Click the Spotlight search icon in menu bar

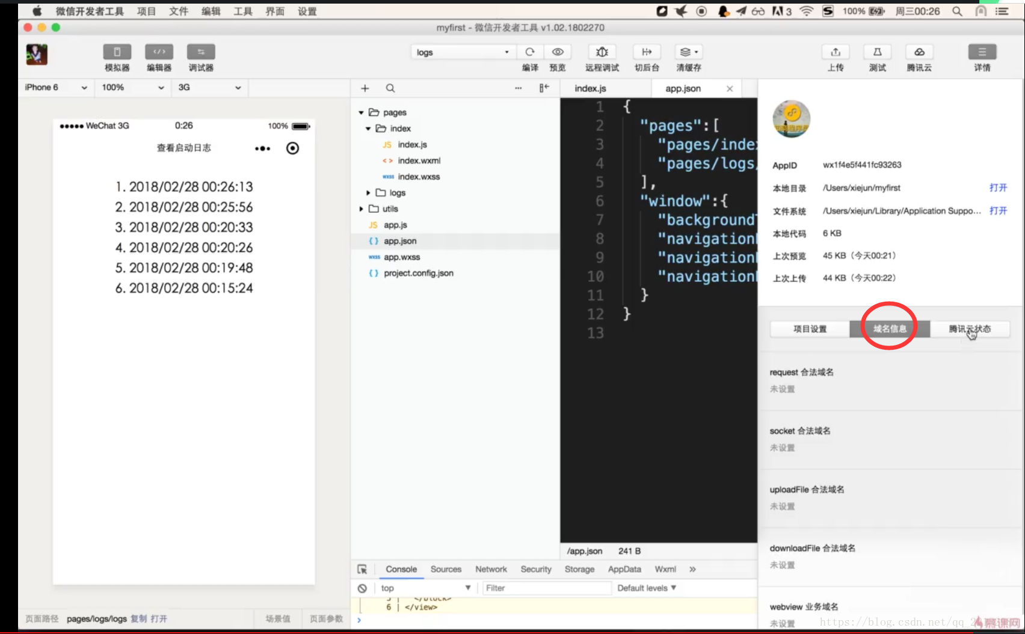(x=957, y=11)
